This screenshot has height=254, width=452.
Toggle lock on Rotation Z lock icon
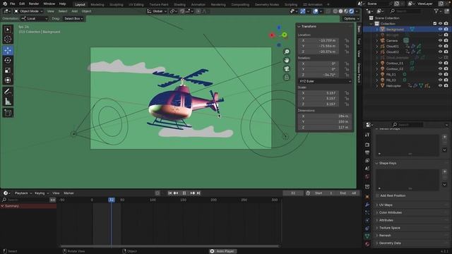[347, 75]
